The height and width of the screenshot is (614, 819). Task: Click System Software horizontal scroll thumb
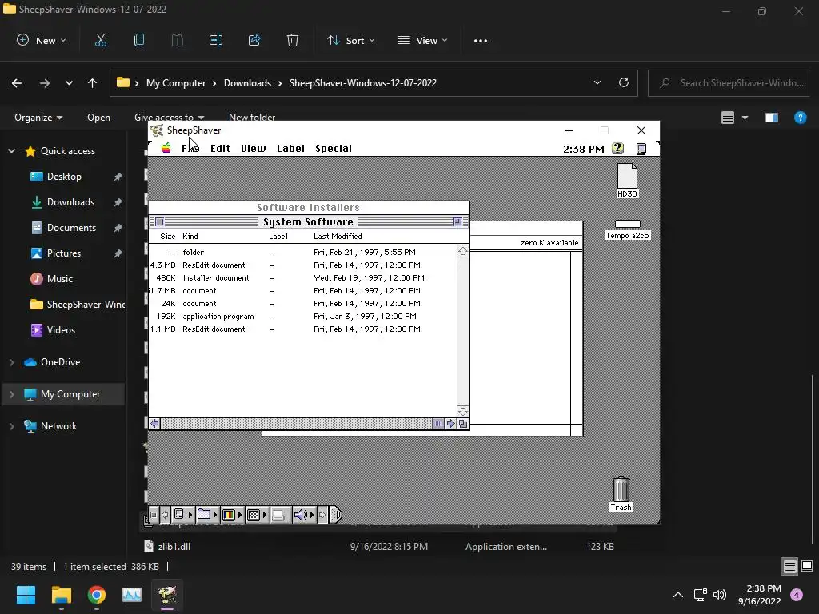coord(438,424)
